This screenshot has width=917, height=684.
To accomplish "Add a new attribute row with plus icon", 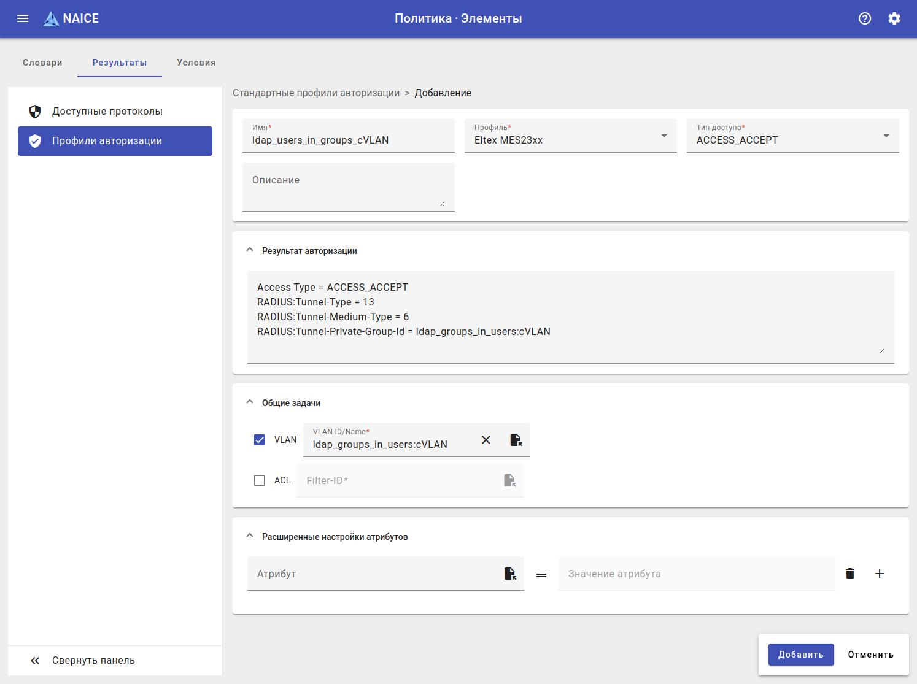I will [x=880, y=574].
